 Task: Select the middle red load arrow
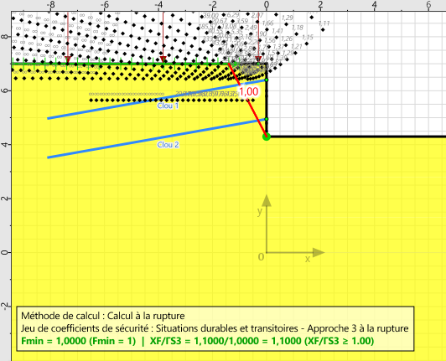163,38
